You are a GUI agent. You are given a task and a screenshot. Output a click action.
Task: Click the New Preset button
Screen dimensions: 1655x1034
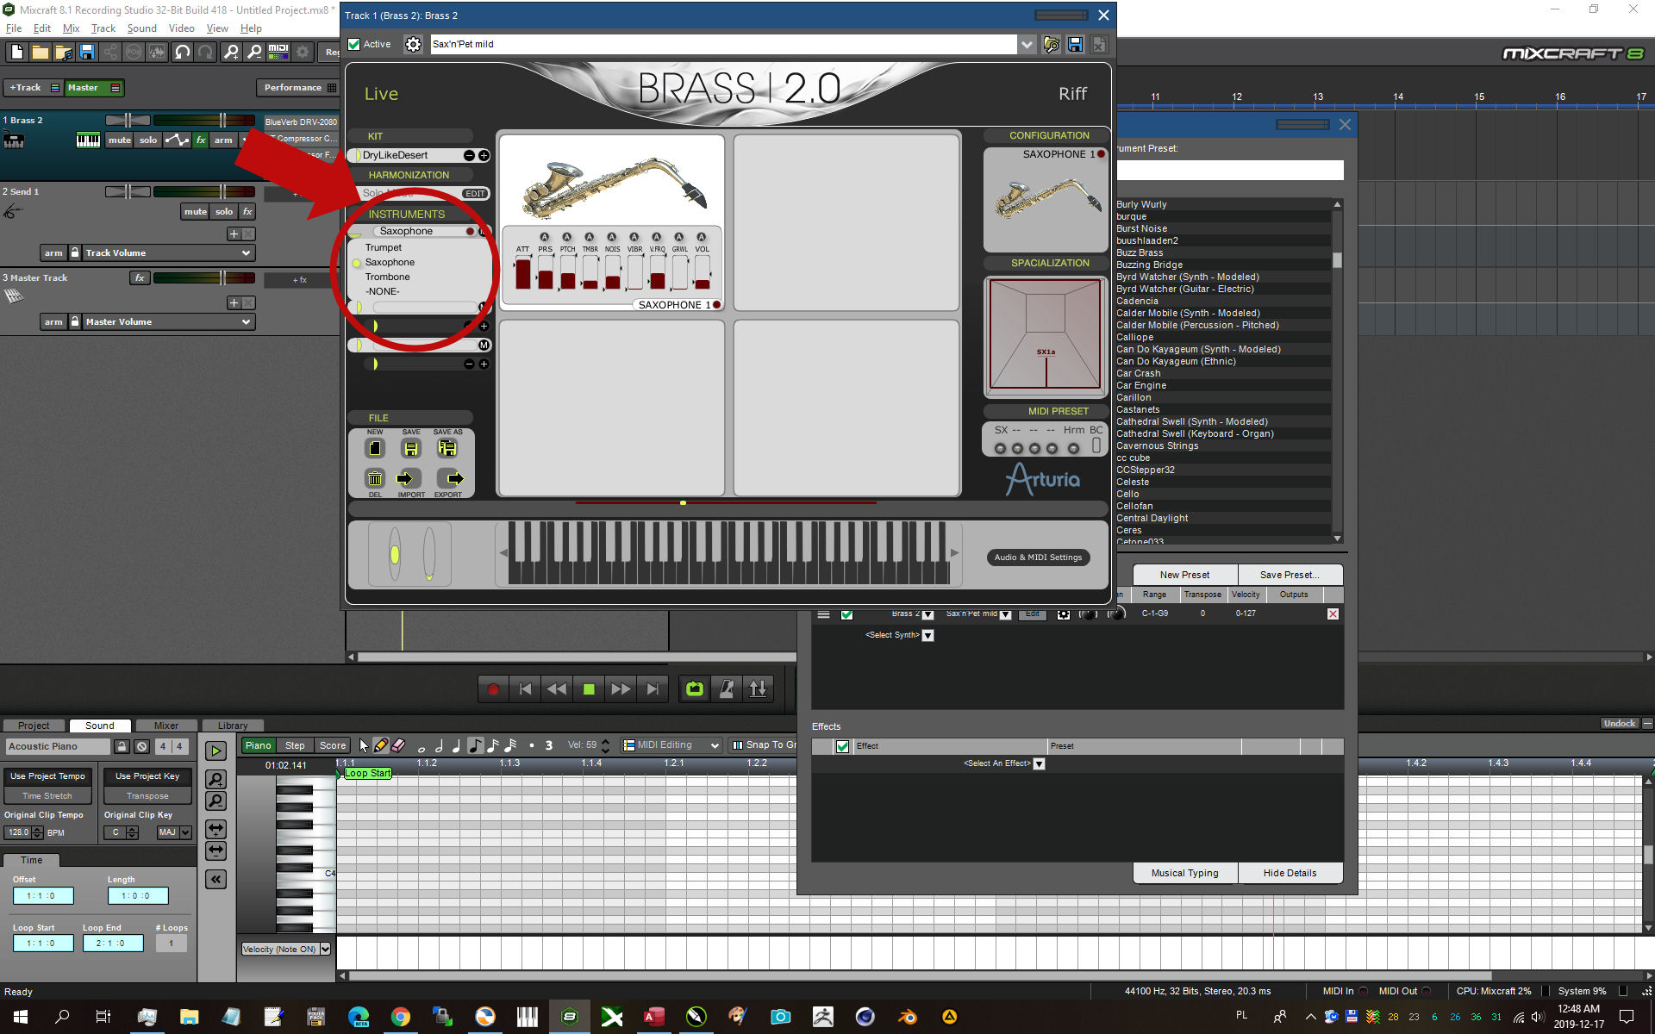(1185, 574)
